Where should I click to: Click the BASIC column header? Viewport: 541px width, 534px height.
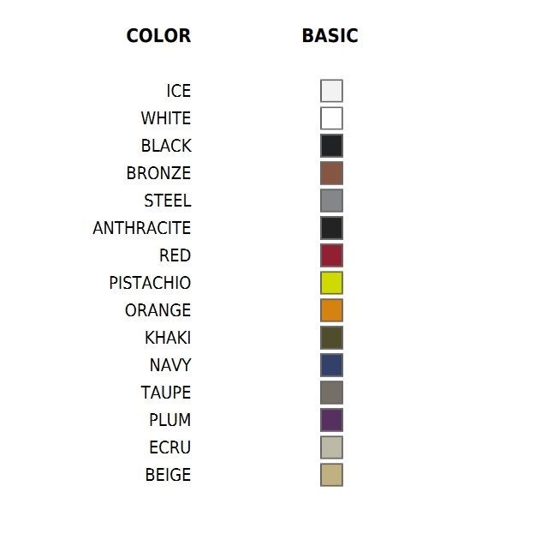(330, 36)
